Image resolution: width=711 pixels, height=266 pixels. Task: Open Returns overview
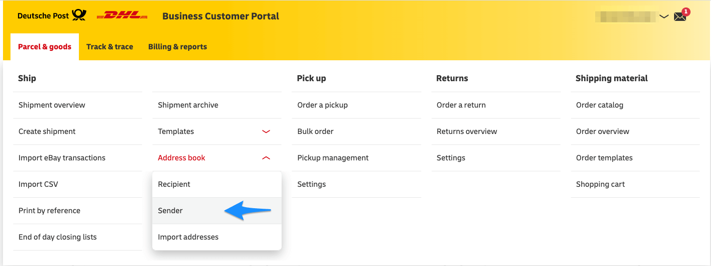(x=496, y=132)
